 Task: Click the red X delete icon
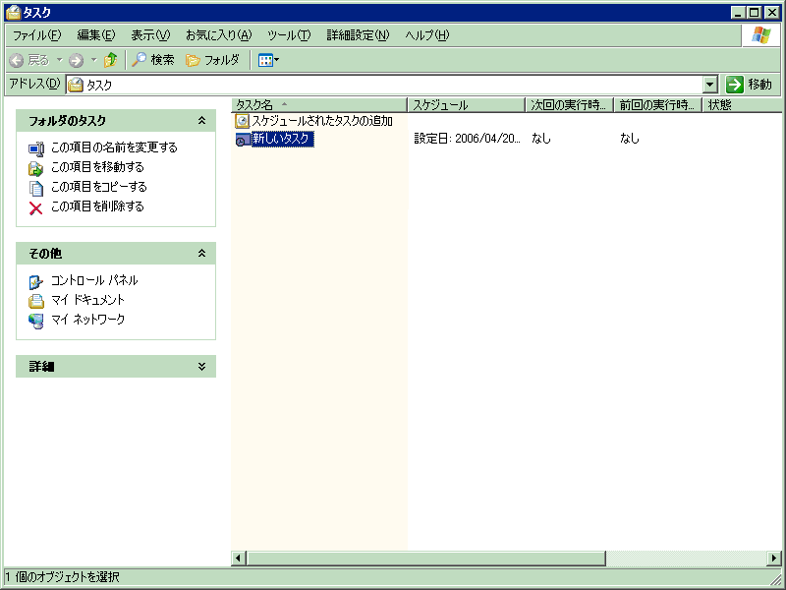coord(36,207)
